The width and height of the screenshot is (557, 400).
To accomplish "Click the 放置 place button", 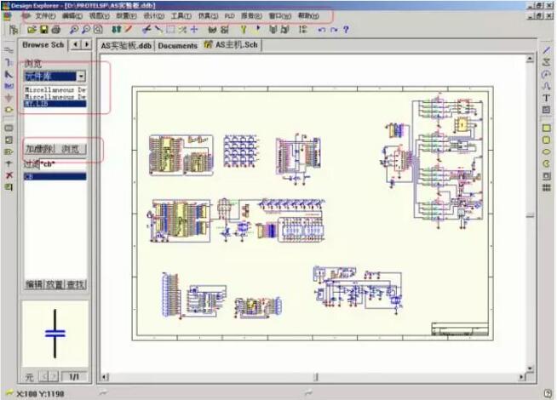I will (x=55, y=284).
